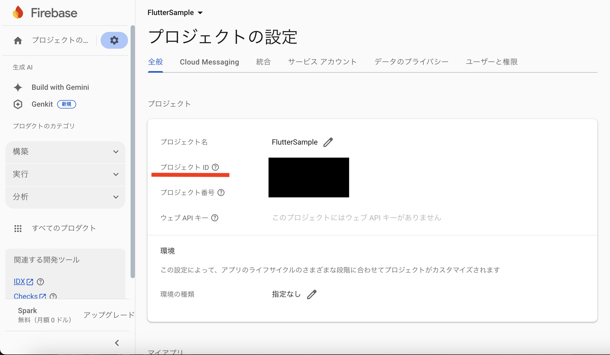This screenshot has width=610, height=355.
Task: Collapse the sidebar with the chevron
Action: pyautogui.click(x=117, y=343)
